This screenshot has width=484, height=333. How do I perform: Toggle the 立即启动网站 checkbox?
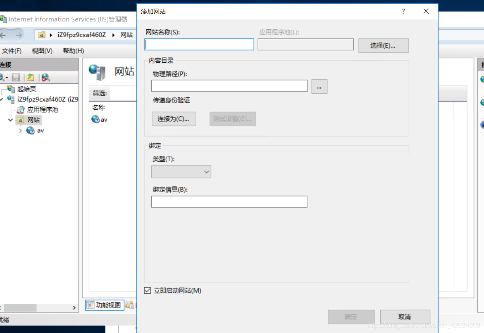(148, 290)
